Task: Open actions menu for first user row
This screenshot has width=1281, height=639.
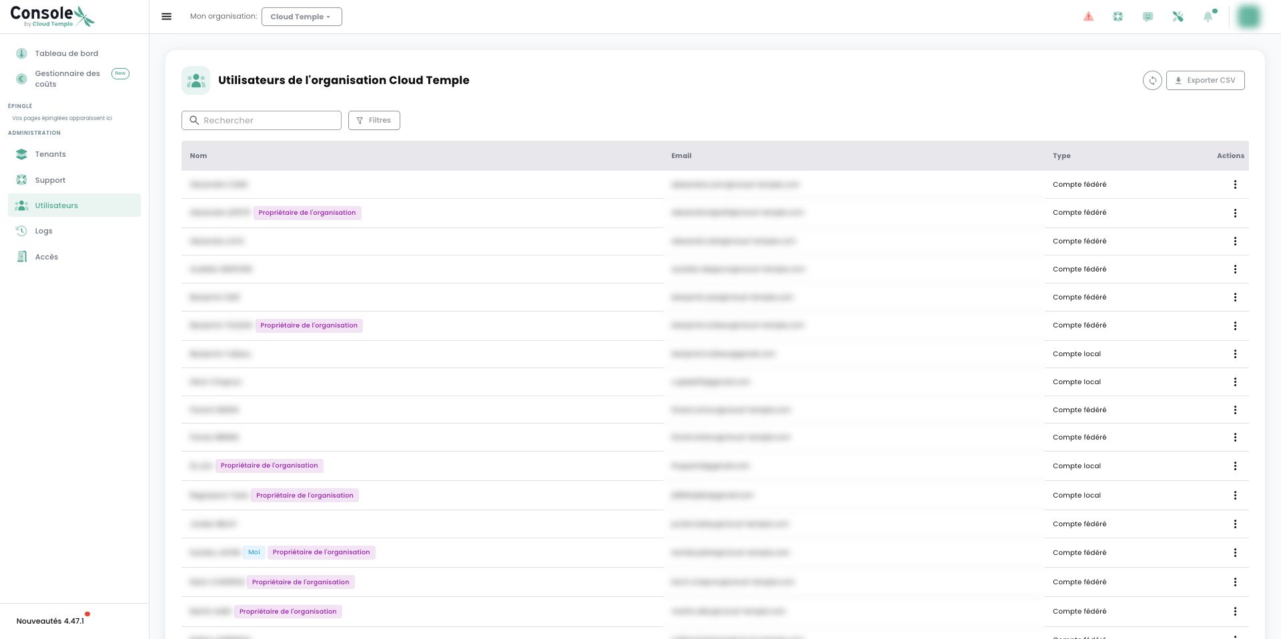Action: 1235,185
